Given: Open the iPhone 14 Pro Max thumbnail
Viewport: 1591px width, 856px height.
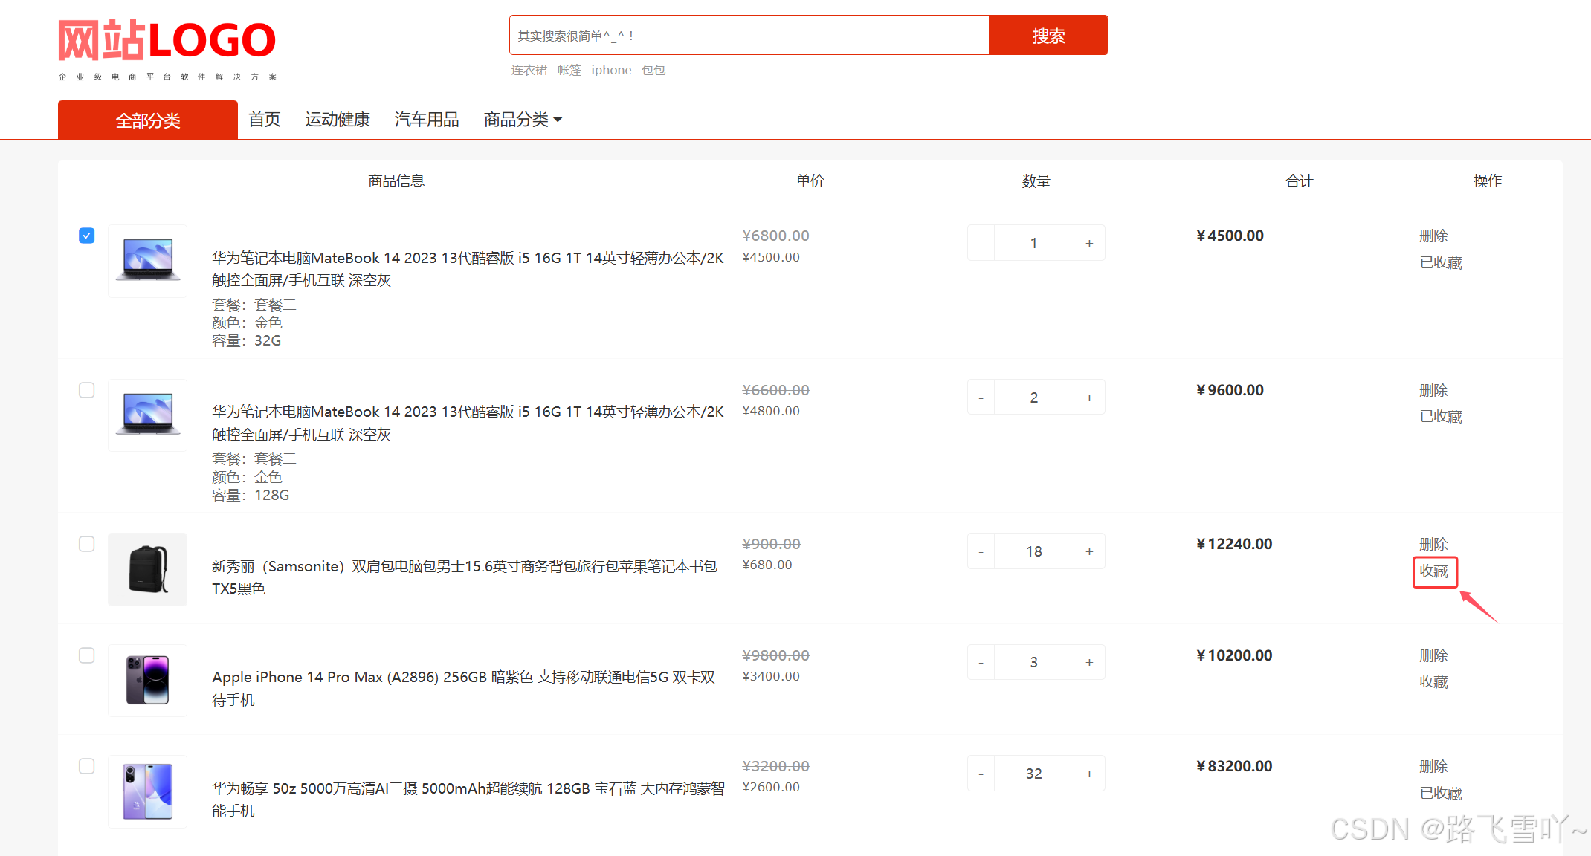Looking at the screenshot, I should pos(147,680).
